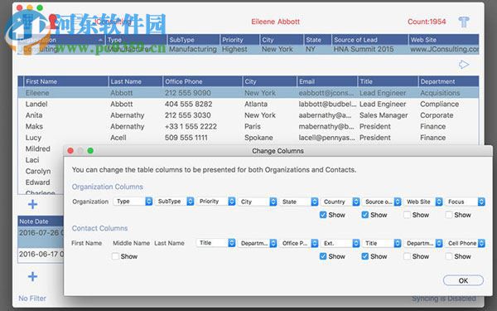The image size is (497, 311).
Task: Open the Focus organization column dropdown
Action: point(465,202)
